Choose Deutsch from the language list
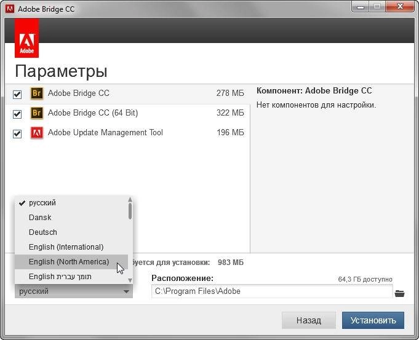419x340 pixels. click(x=71, y=232)
